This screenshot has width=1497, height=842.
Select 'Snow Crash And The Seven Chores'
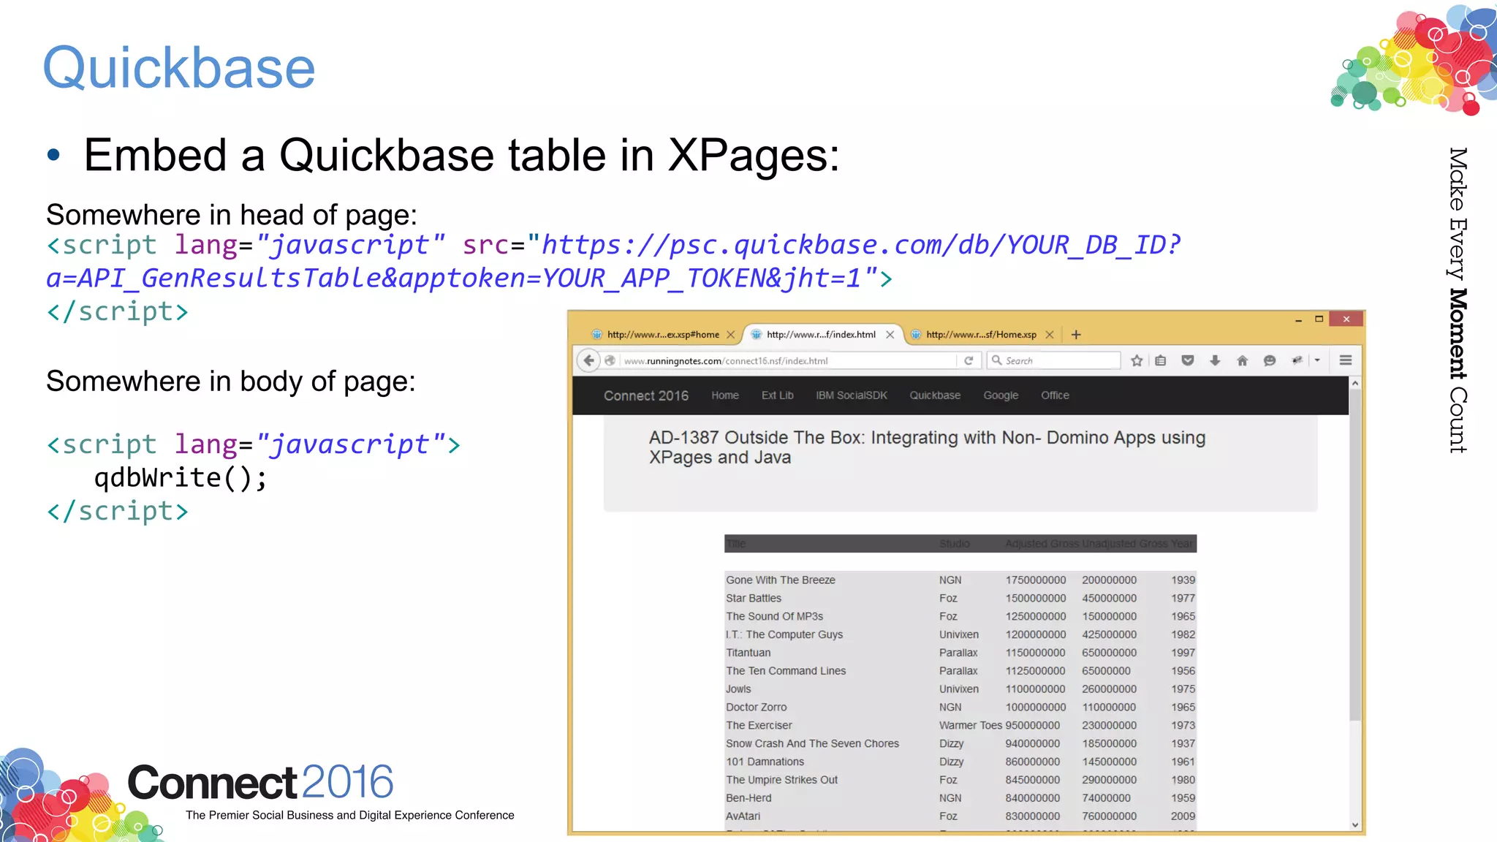tap(812, 743)
